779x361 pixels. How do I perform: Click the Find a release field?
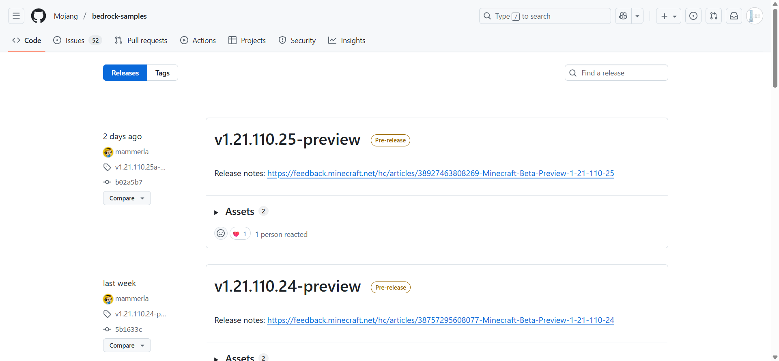click(616, 73)
